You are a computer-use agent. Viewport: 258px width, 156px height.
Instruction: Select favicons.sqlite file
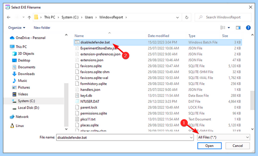158,66
